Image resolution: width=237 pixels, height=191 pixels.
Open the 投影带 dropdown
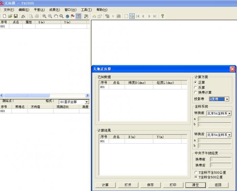227,99
